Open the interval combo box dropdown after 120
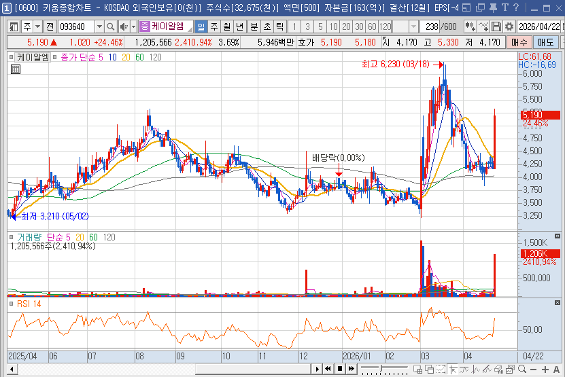This screenshot has height=377, width=565. [413, 26]
